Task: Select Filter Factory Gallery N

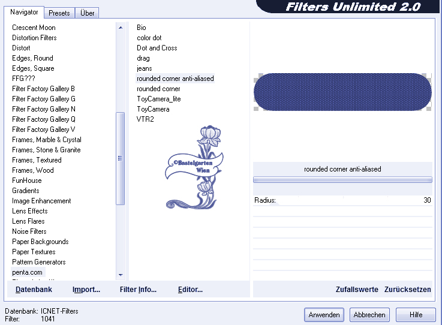Action: pos(44,109)
